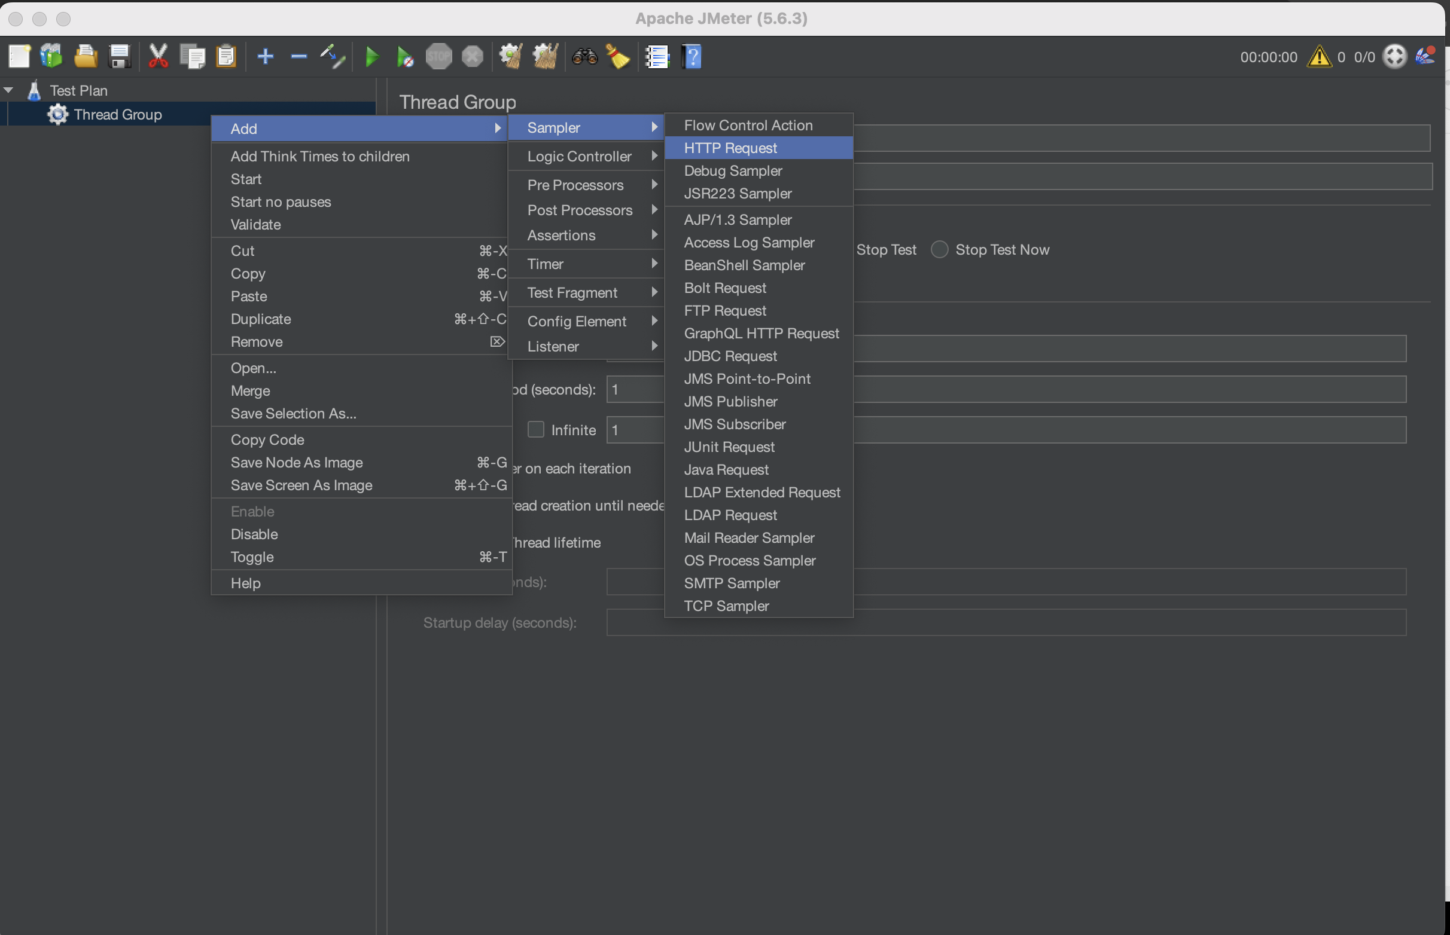Click the green Start test icon
The width and height of the screenshot is (1450, 935).
pos(371,57)
